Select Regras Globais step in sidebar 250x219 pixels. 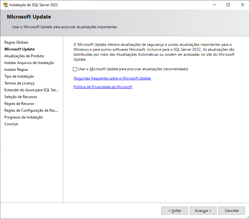[16, 42]
